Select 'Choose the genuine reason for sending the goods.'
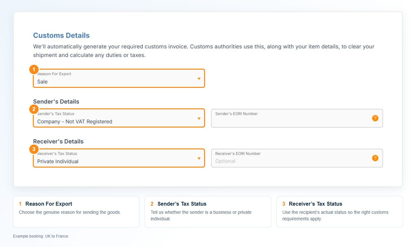The width and height of the screenshot is (416, 247). (x=70, y=212)
